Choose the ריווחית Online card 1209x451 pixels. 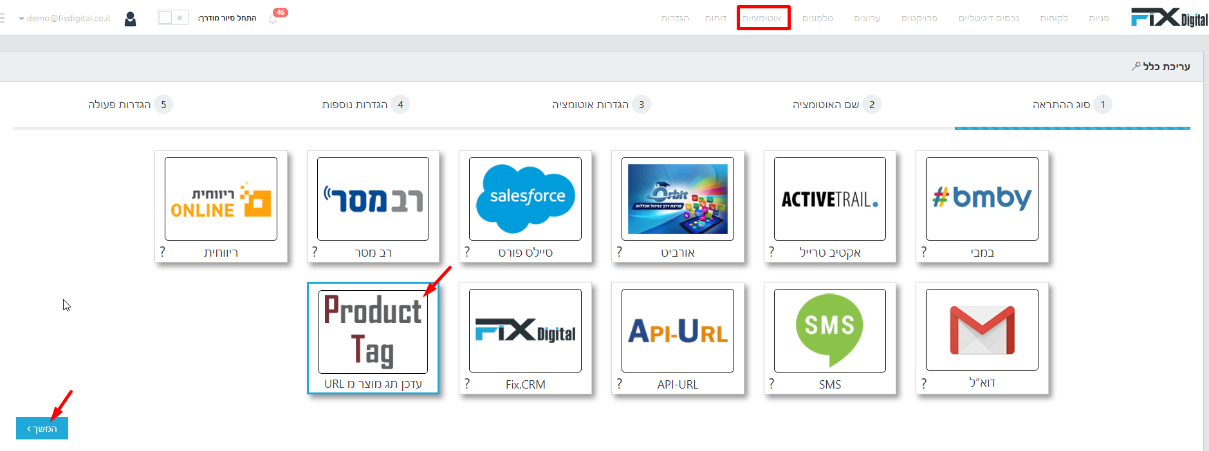coord(221,207)
